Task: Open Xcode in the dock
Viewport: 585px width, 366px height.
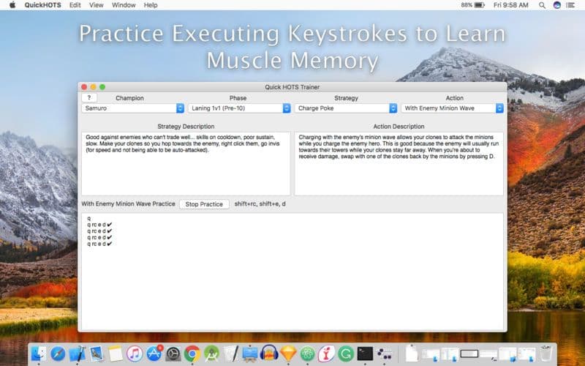Action: (x=78, y=354)
